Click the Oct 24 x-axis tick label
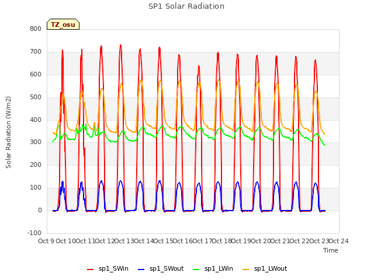 pyautogui.click(x=339, y=241)
